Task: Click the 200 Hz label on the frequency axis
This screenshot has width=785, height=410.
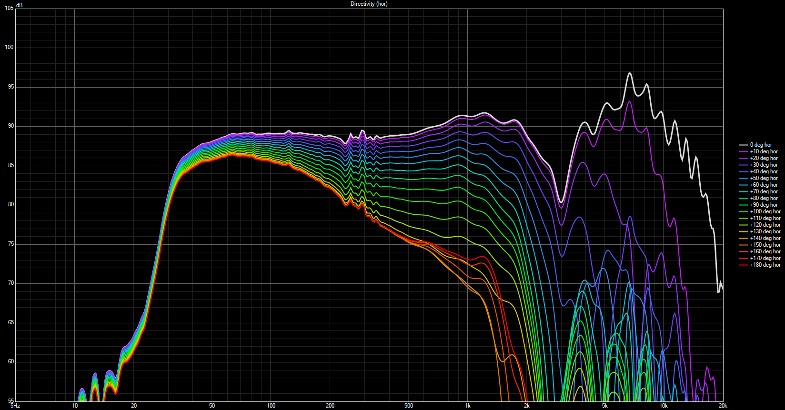Action: tap(330, 406)
